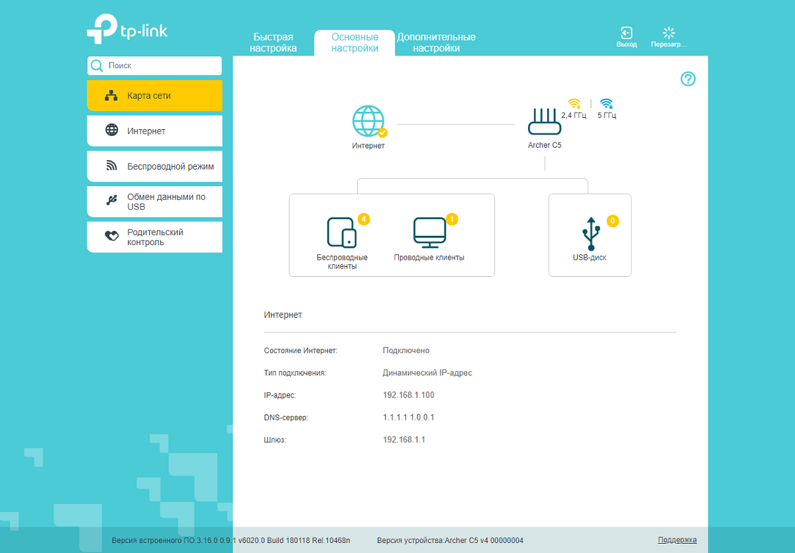Click Беспроводные клиенты label
Viewport: 795px width, 553px height.
pyautogui.click(x=343, y=262)
